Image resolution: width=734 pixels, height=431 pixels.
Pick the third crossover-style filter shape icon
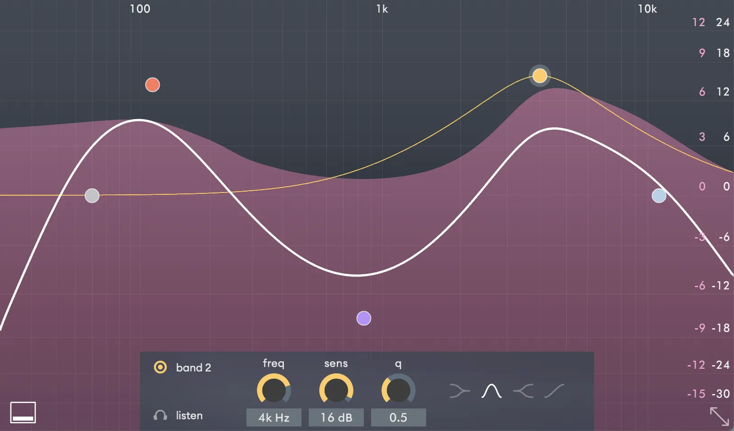(x=524, y=390)
